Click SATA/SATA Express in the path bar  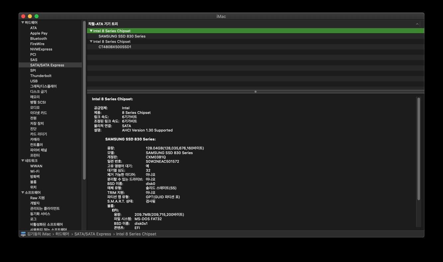click(93, 234)
